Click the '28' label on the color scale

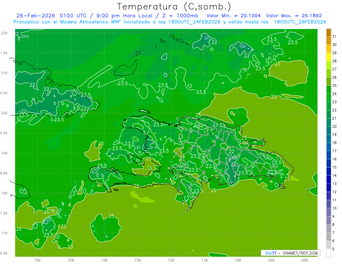click(x=334, y=61)
